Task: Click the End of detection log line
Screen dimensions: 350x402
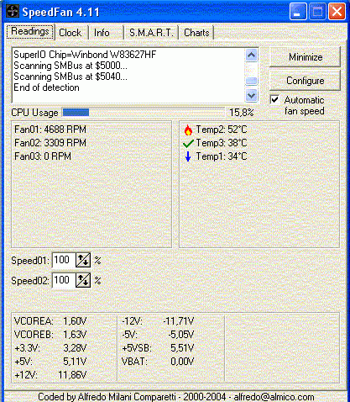Action: click(46, 87)
